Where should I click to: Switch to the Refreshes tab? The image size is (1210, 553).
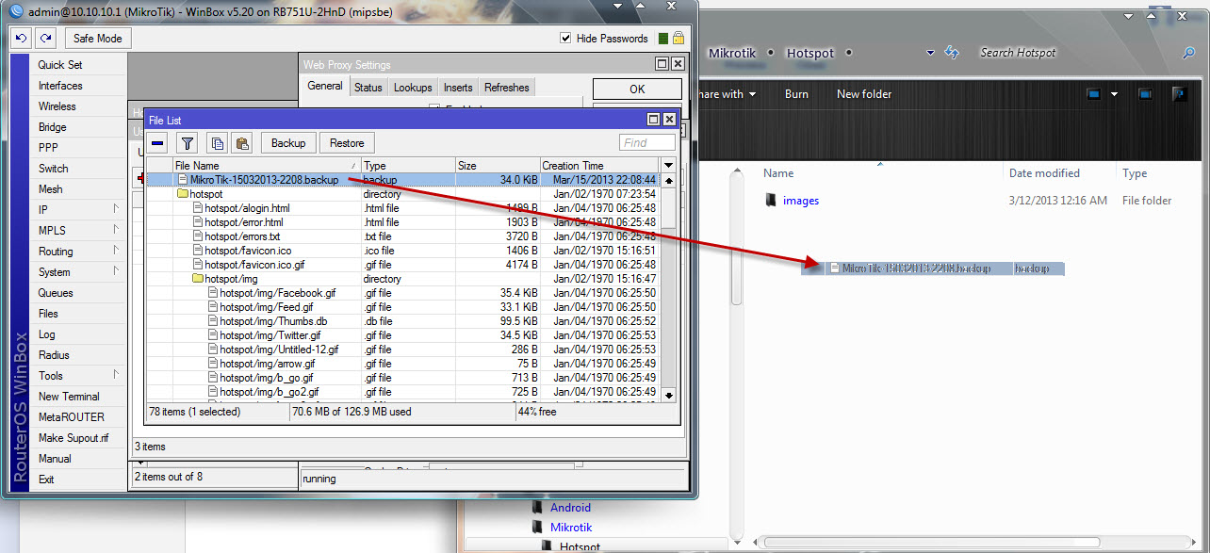tap(507, 88)
